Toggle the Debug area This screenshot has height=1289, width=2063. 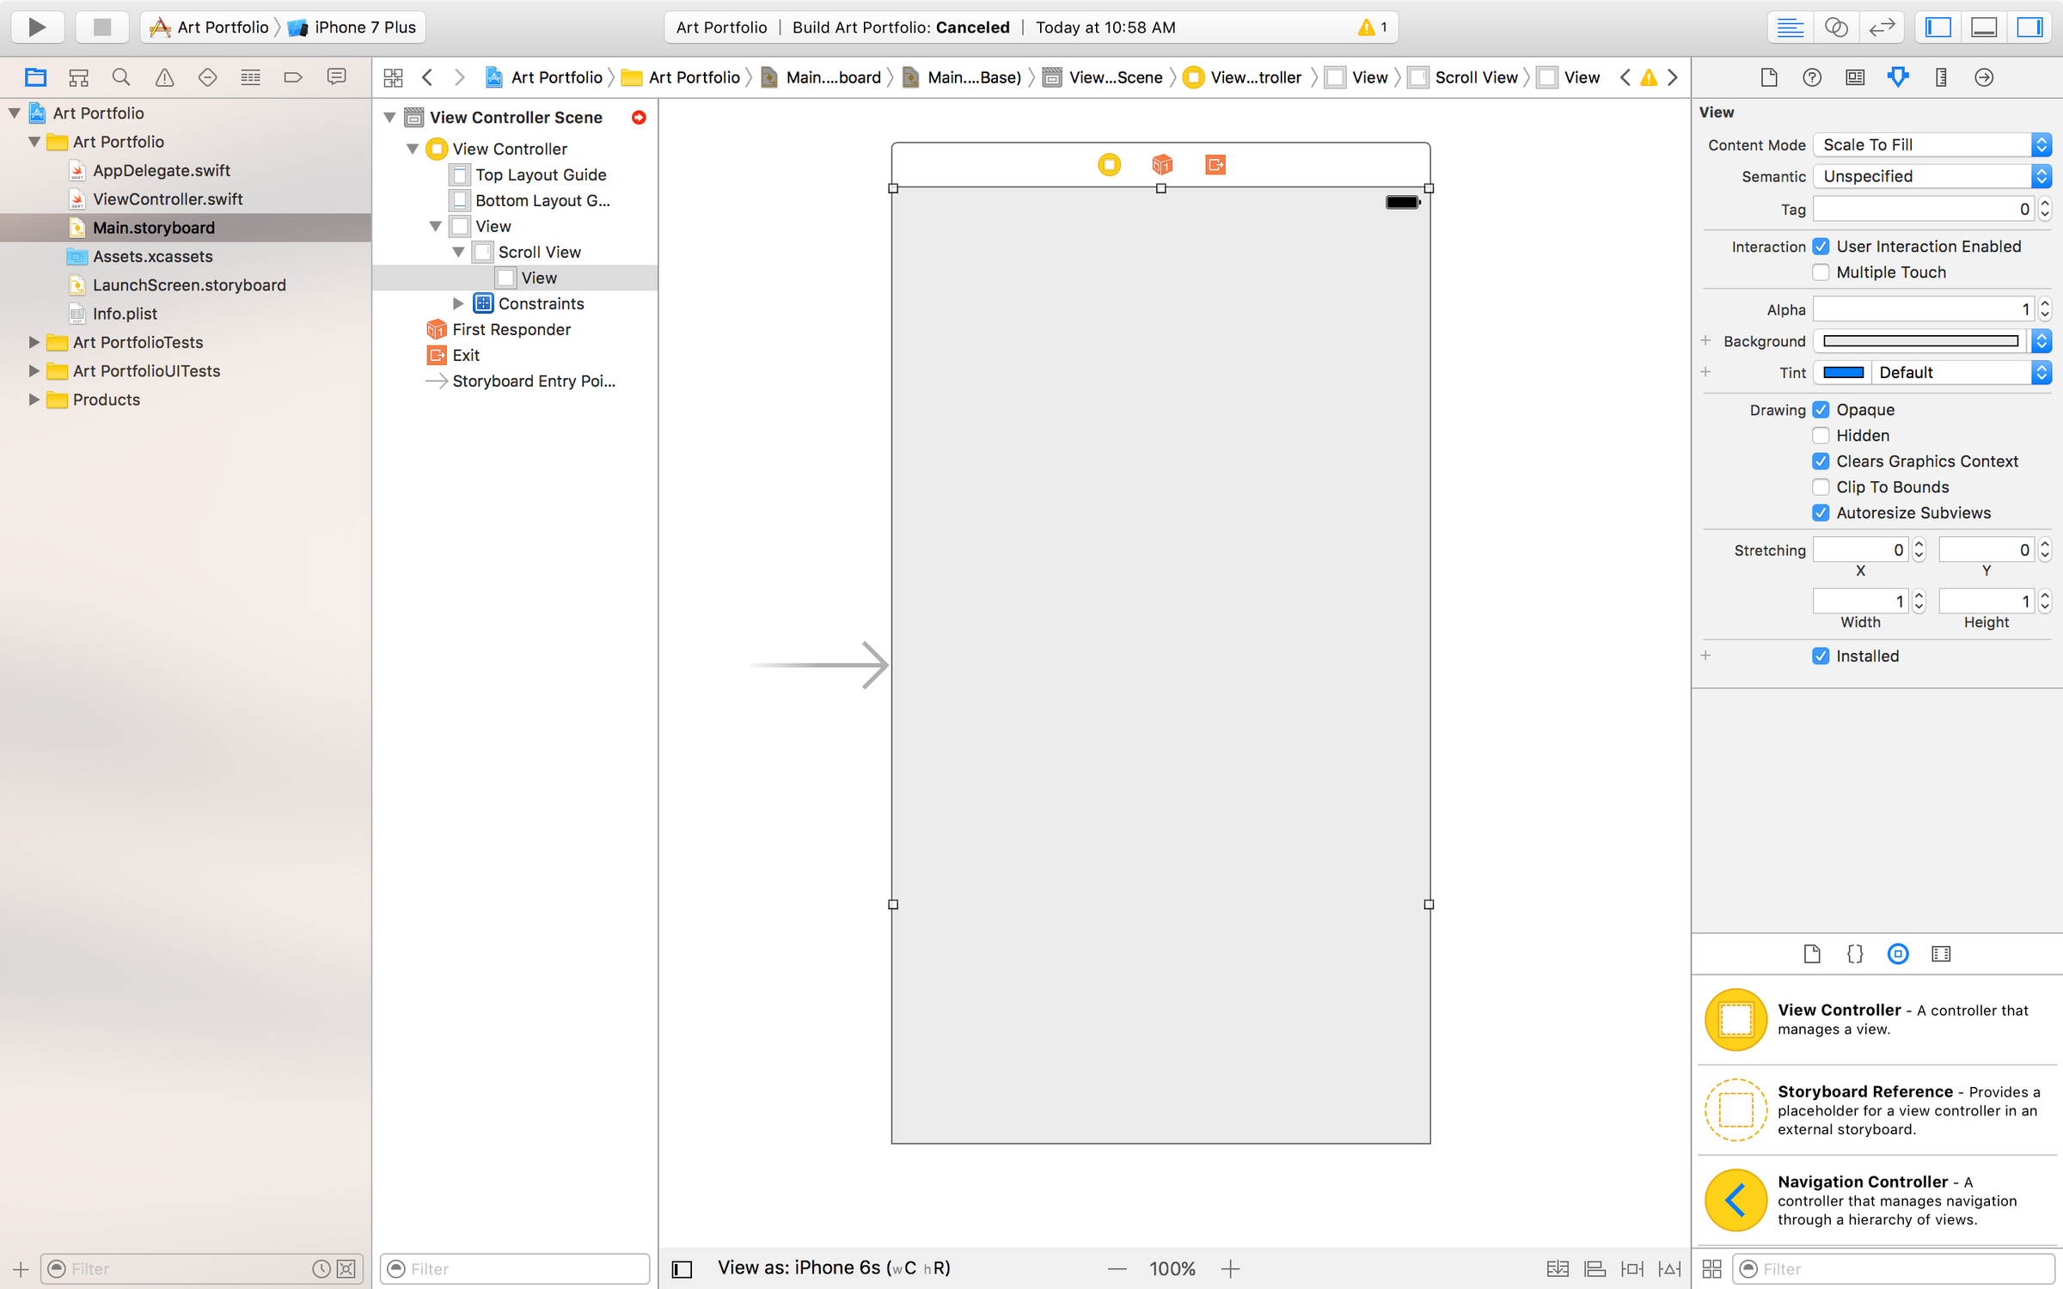click(x=1984, y=27)
